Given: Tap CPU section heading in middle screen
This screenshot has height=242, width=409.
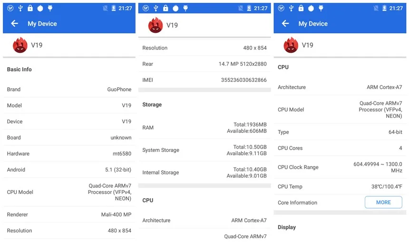Looking at the screenshot, I should click(147, 200).
